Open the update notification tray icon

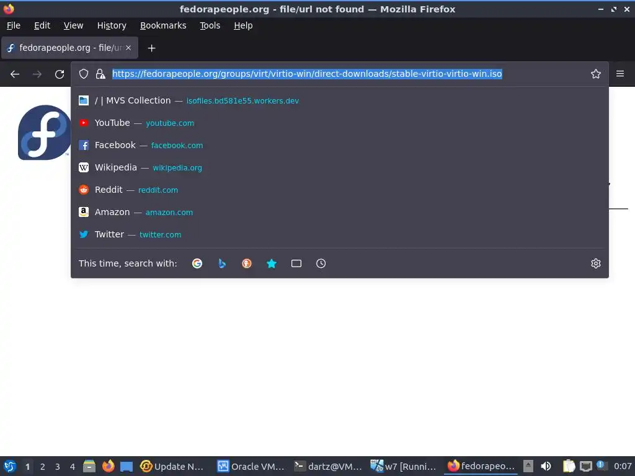click(602, 466)
